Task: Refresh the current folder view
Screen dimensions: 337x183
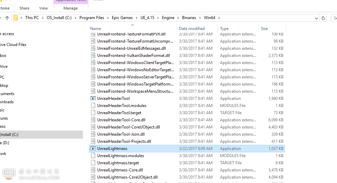Action: (323, 18)
